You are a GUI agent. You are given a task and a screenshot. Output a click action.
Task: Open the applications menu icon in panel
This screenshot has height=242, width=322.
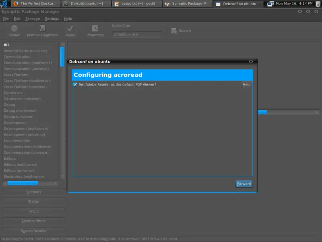point(4,4)
